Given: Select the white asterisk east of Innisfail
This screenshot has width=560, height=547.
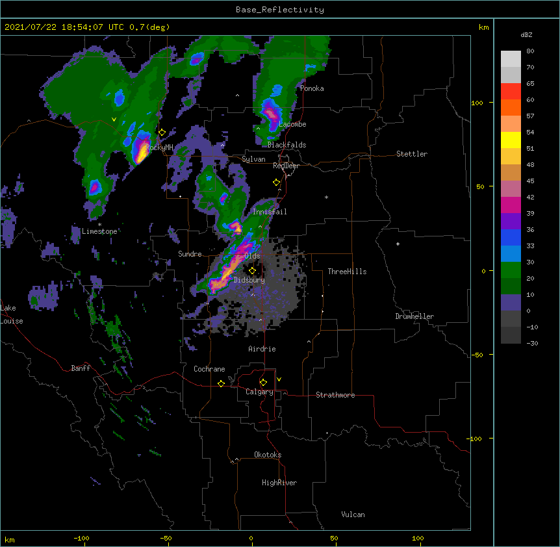Looking at the screenshot, I should 326,197.
